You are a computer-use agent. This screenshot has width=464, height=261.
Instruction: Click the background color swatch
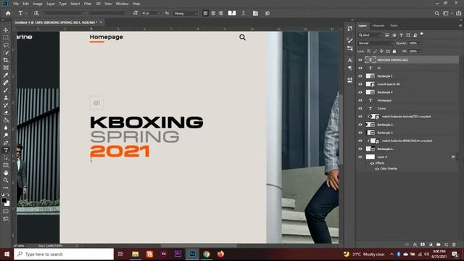(x=7, y=204)
